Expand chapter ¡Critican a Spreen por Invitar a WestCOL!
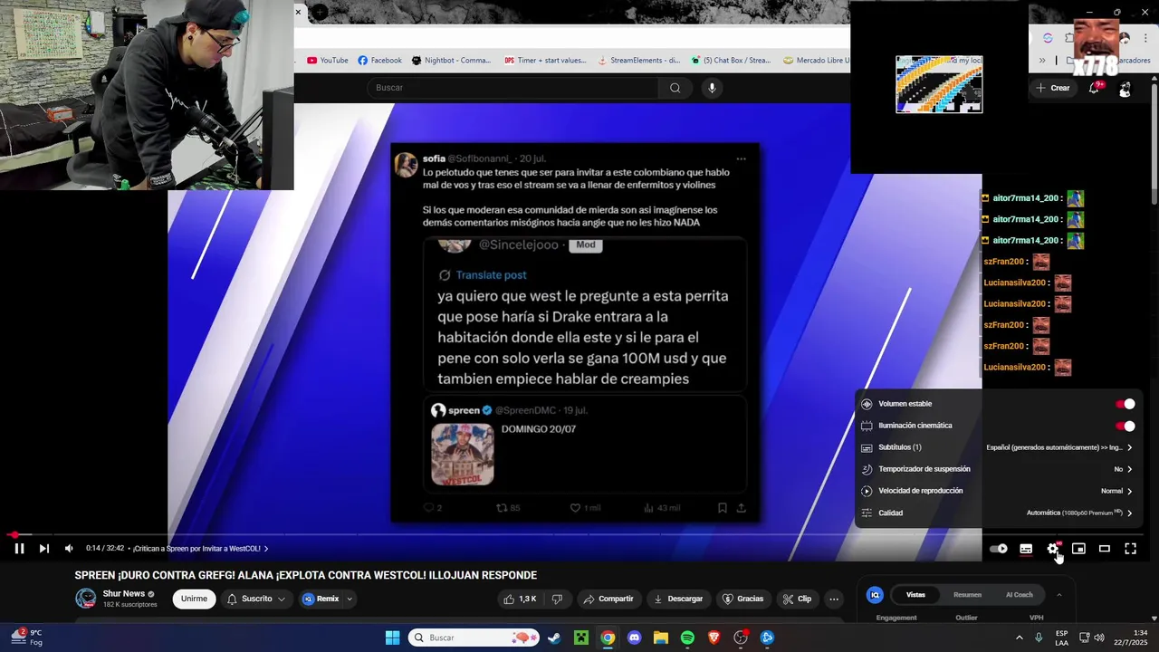1159x652 pixels. coord(201,549)
